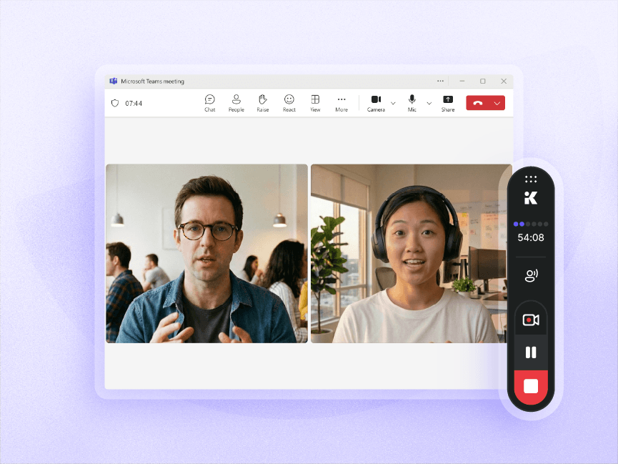Open the More actions menu
618x464 pixels.
click(x=342, y=104)
